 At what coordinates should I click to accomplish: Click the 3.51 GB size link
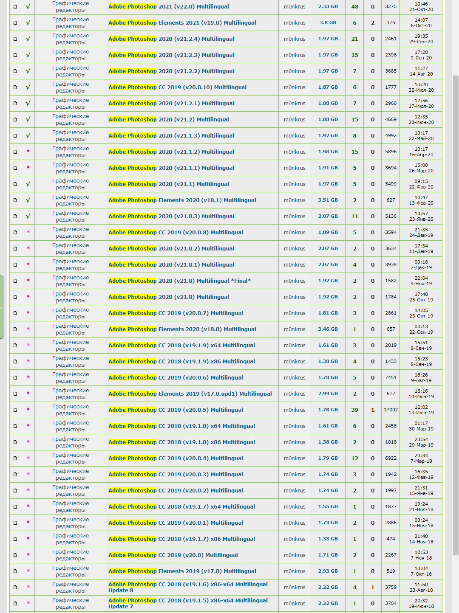[328, 200]
